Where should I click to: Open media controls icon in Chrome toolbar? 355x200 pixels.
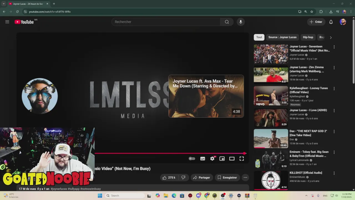click(338, 12)
